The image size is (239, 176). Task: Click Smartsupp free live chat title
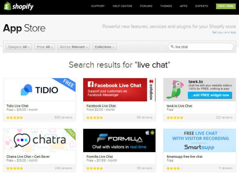pos(184,157)
